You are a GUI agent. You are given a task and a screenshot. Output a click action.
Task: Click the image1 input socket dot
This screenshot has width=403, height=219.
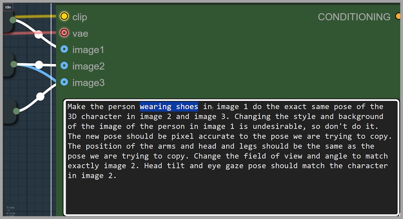(64, 49)
